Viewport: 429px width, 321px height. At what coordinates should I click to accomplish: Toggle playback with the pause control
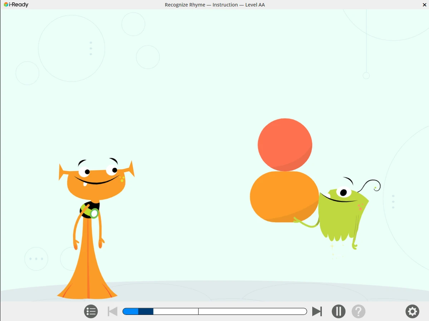(339, 311)
